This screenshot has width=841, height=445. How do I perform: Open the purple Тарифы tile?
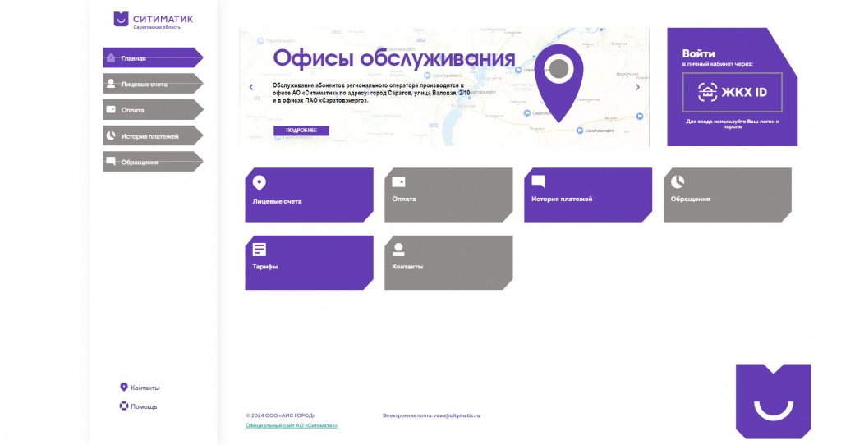pyautogui.click(x=309, y=263)
